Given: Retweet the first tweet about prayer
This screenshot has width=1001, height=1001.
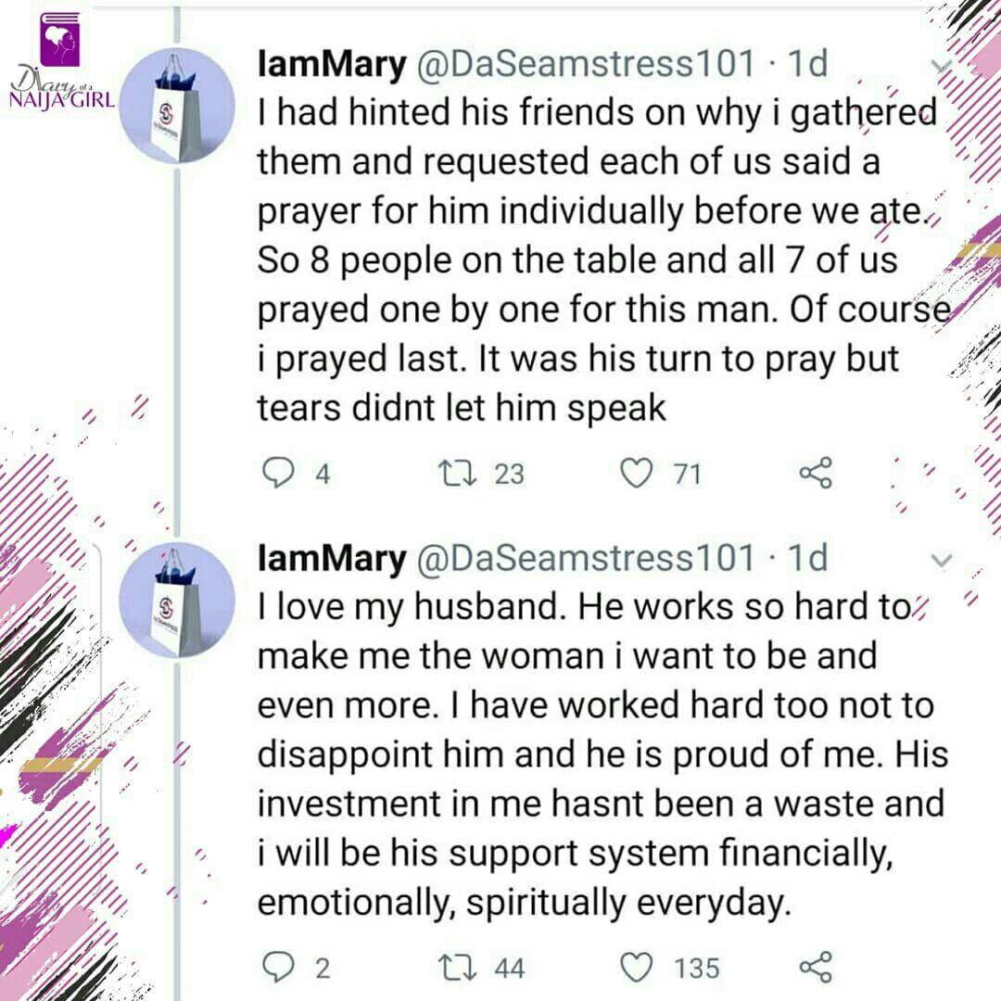Looking at the screenshot, I should [457, 474].
